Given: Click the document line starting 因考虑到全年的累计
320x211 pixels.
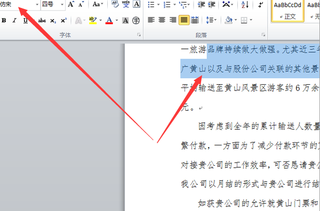Looking at the screenshot, I should pos(259,126).
